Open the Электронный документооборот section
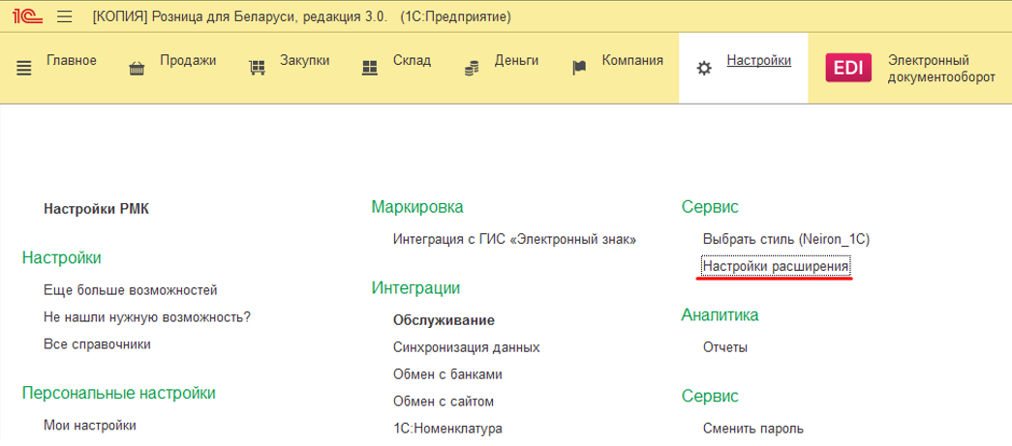This screenshot has width=1012, height=446. tap(940, 69)
